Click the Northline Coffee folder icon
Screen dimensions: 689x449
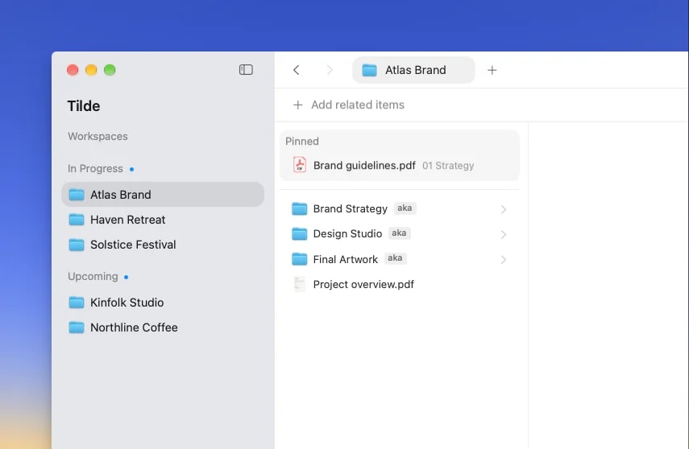click(77, 327)
